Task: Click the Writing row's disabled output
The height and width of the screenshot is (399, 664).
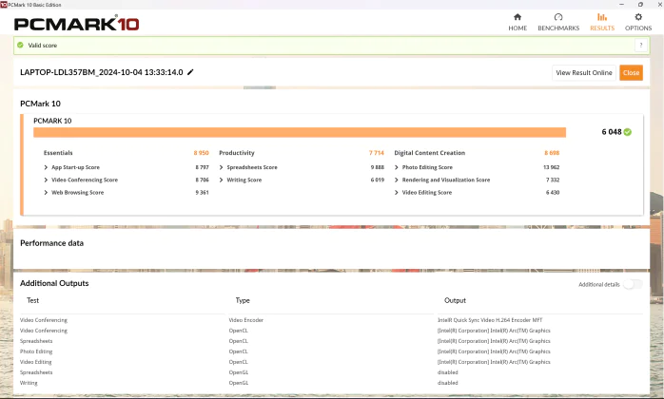Action: tap(448, 383)
